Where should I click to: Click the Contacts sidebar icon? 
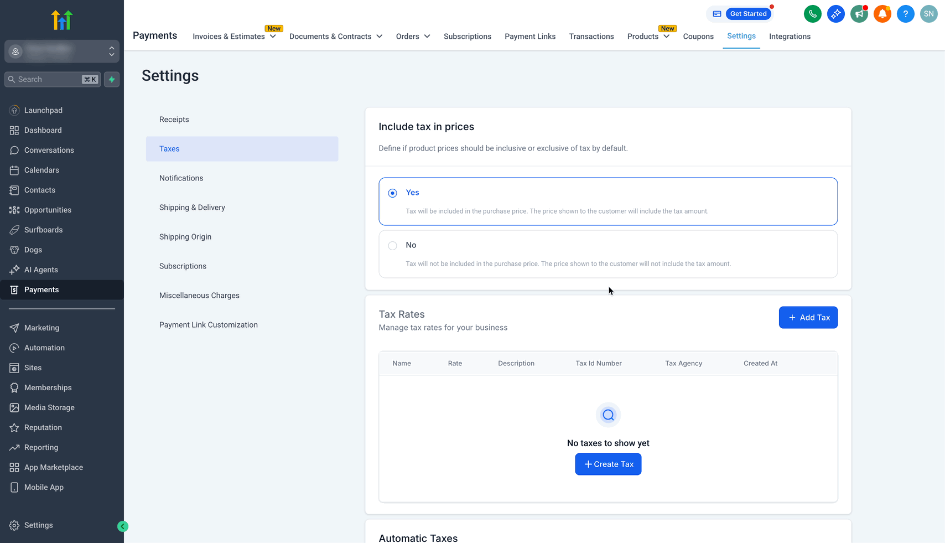tap(14, 190)
